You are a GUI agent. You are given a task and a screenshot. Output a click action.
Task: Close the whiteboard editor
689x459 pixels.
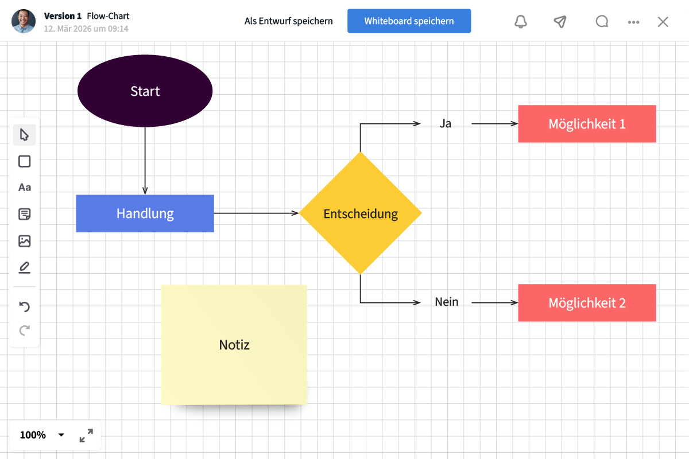663,22
